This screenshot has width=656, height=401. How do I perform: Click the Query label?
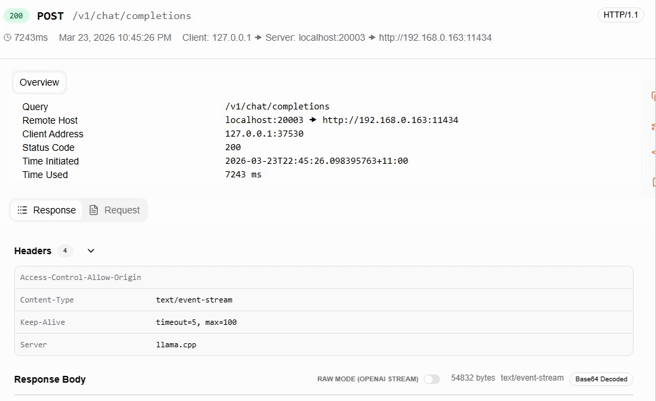click(x=35, y=107)
